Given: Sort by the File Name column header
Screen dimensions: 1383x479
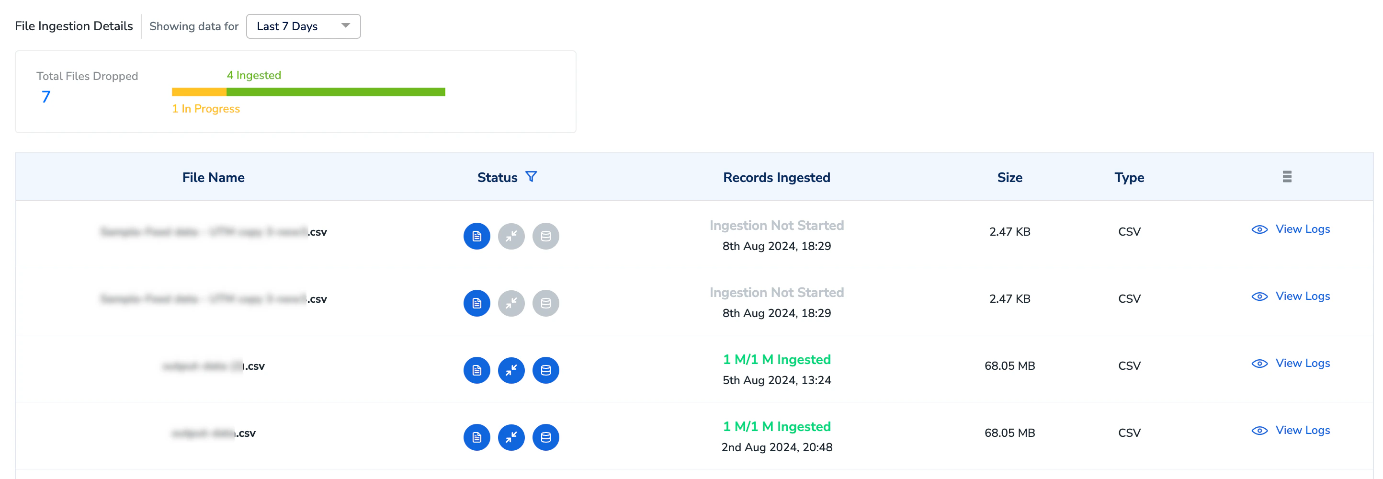Looking at the screenshot, I should click(213, 177).
